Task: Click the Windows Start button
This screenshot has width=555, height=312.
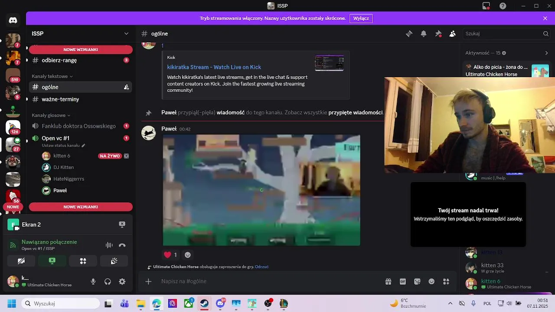Action: pyautogui.click(x=11, y=303)
